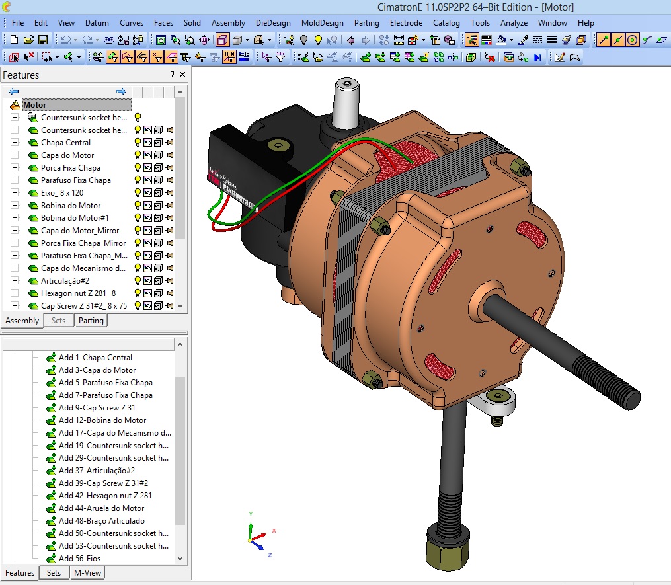Open the Analyze menu

tap(514, 23)
